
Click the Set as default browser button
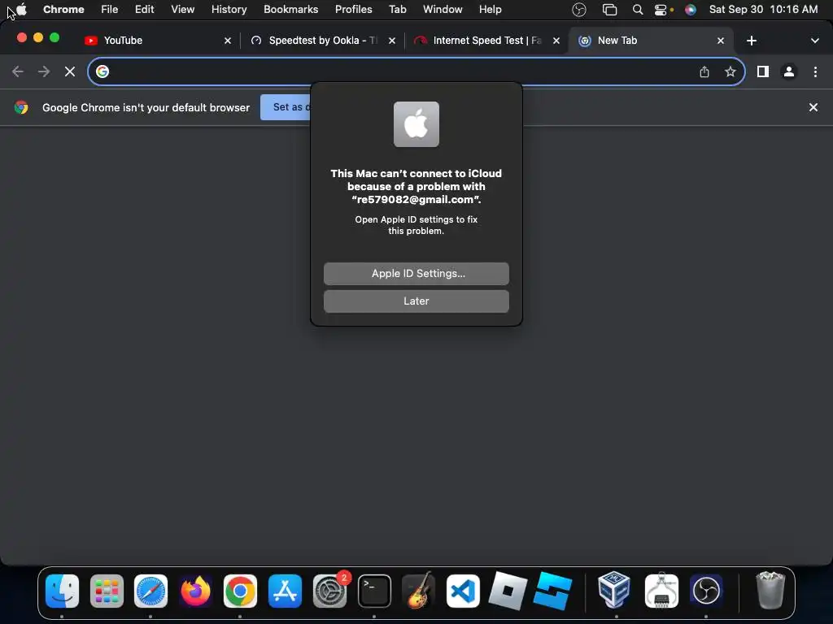[286, 107]
